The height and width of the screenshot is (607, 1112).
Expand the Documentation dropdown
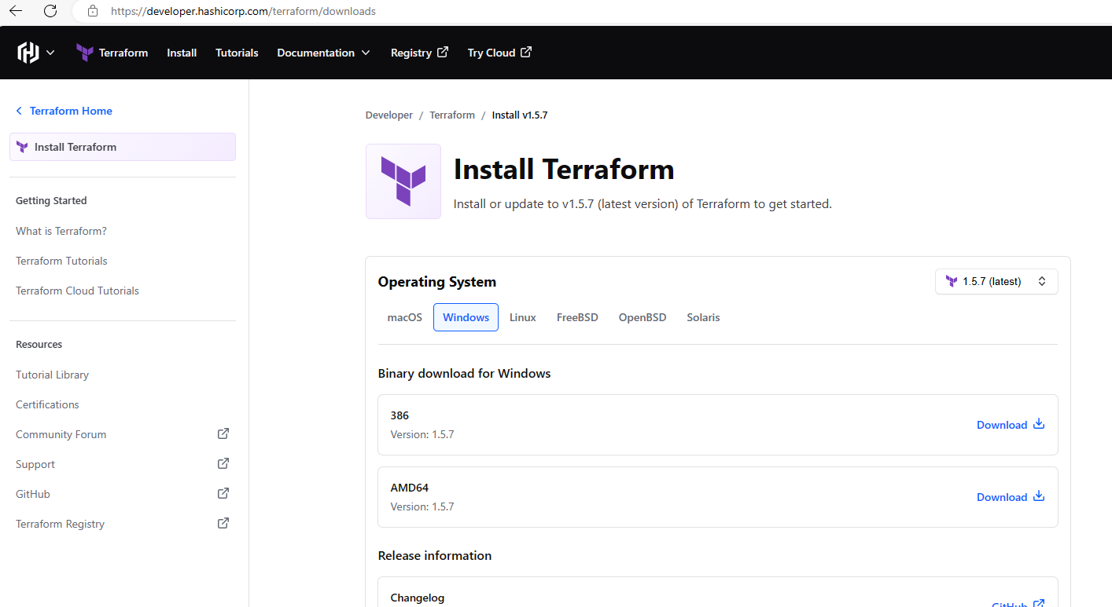pyautogui.click(x=323, y=53)
